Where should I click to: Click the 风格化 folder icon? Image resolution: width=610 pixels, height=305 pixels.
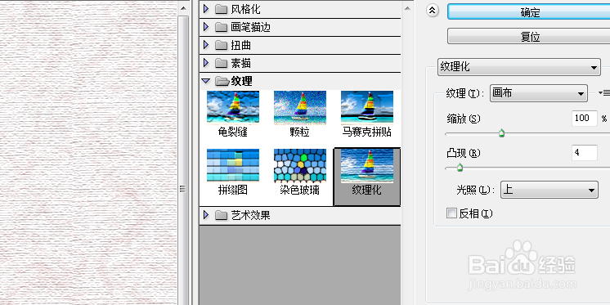click(x=221, y=9)
